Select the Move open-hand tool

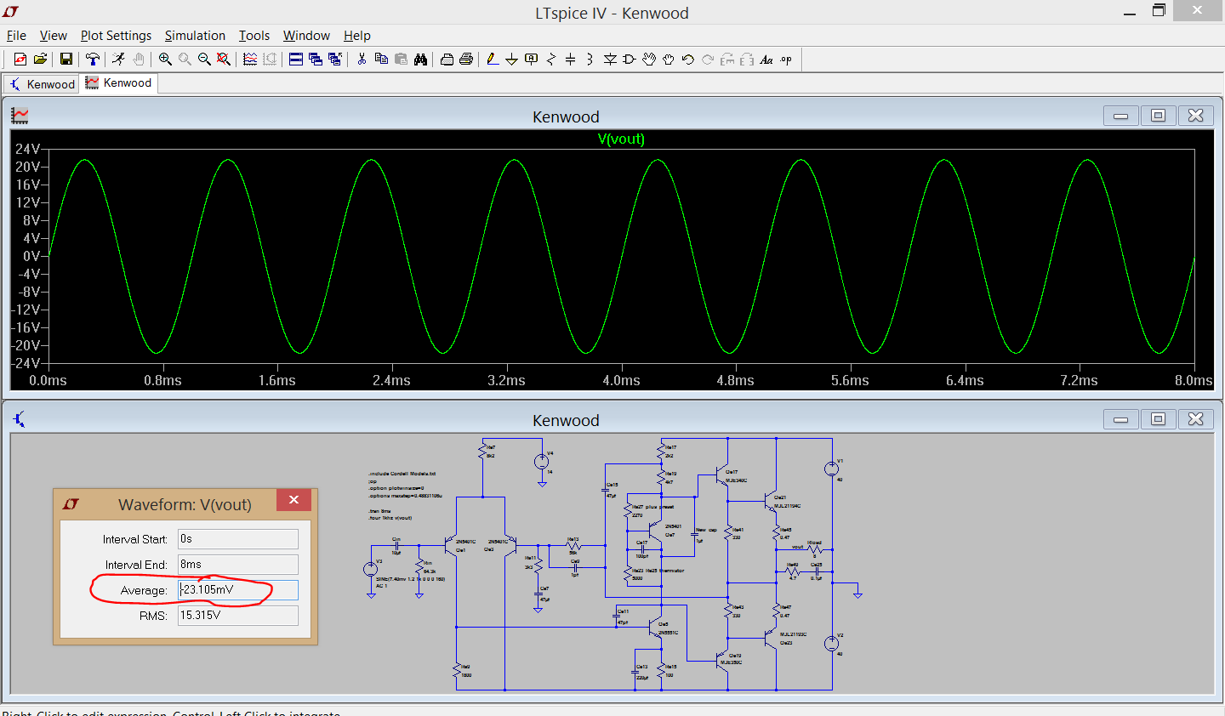[649, 59]
